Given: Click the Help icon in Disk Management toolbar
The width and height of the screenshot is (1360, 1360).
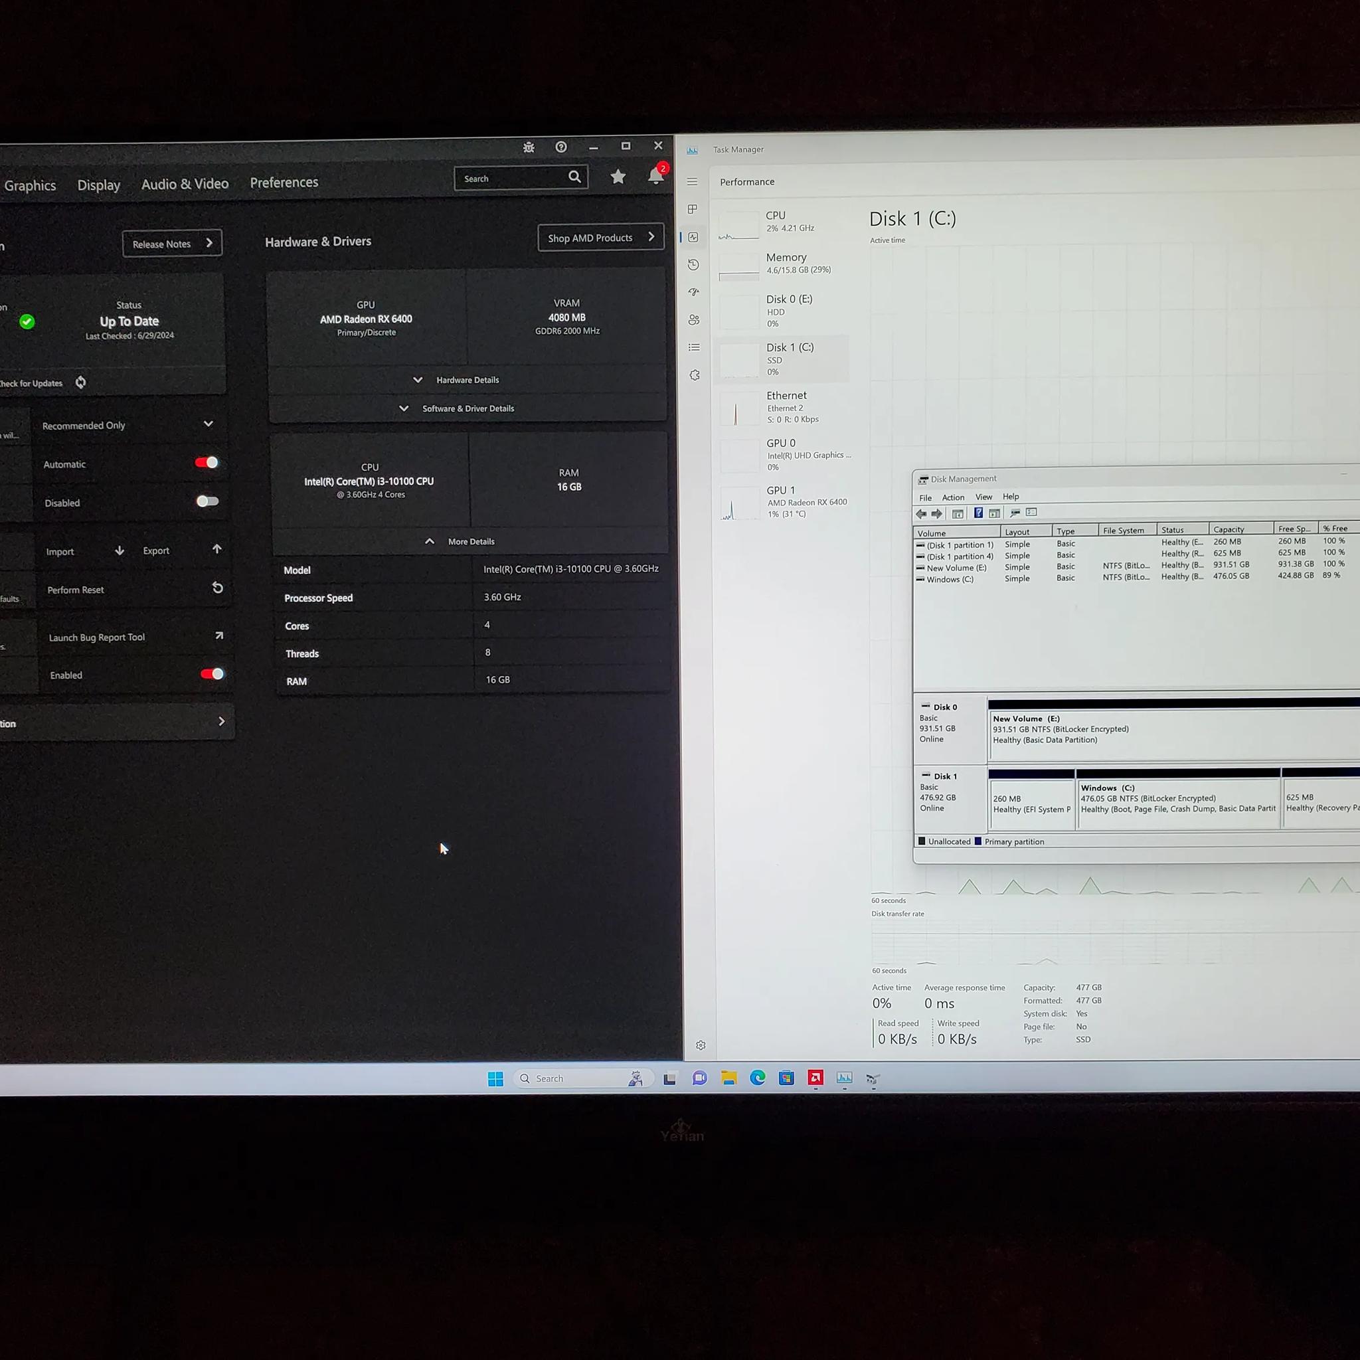Looking at the screenshot, I should (978, 513).
